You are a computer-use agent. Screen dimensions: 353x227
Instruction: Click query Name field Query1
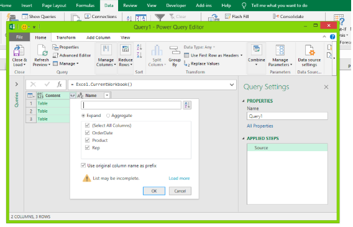click(287, 116)
